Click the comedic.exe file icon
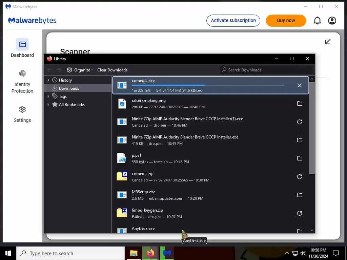 tap(122, 85)
